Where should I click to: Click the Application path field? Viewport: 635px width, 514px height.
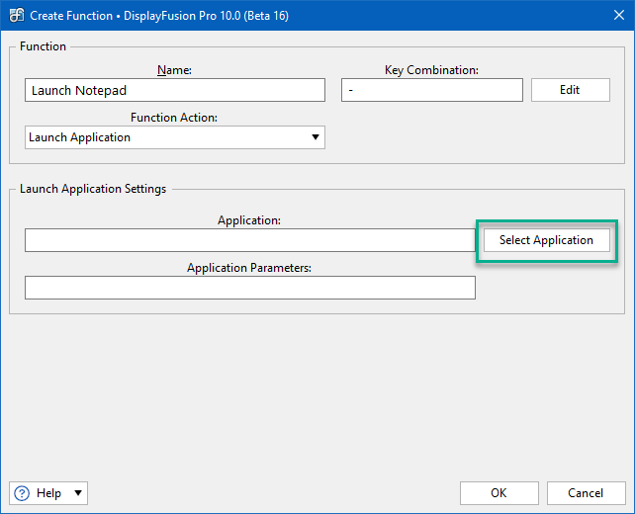click(250, 240)
